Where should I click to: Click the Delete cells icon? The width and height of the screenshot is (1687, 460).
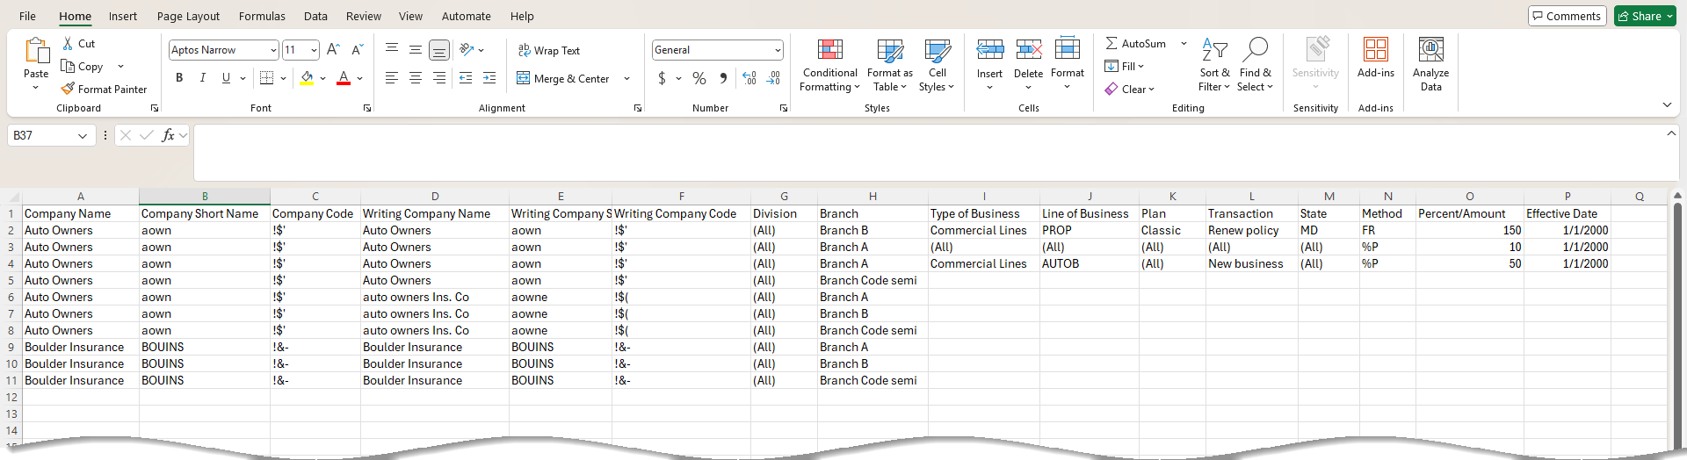tap(1029, 49)
